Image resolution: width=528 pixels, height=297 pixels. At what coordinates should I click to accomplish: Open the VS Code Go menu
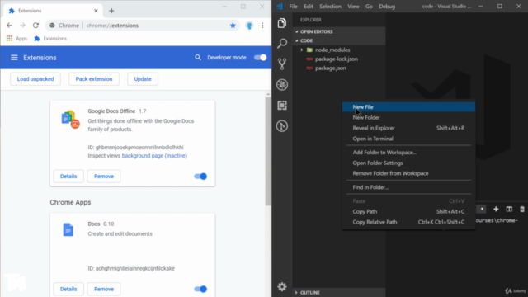(x=369, y=7)
